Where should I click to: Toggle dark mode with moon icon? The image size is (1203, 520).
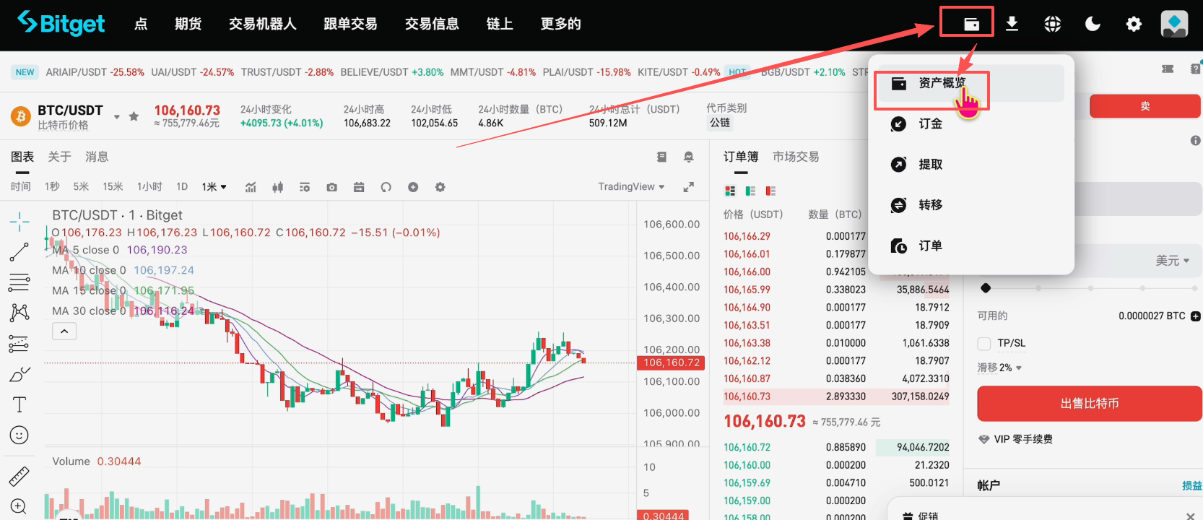pos(1093,24)
